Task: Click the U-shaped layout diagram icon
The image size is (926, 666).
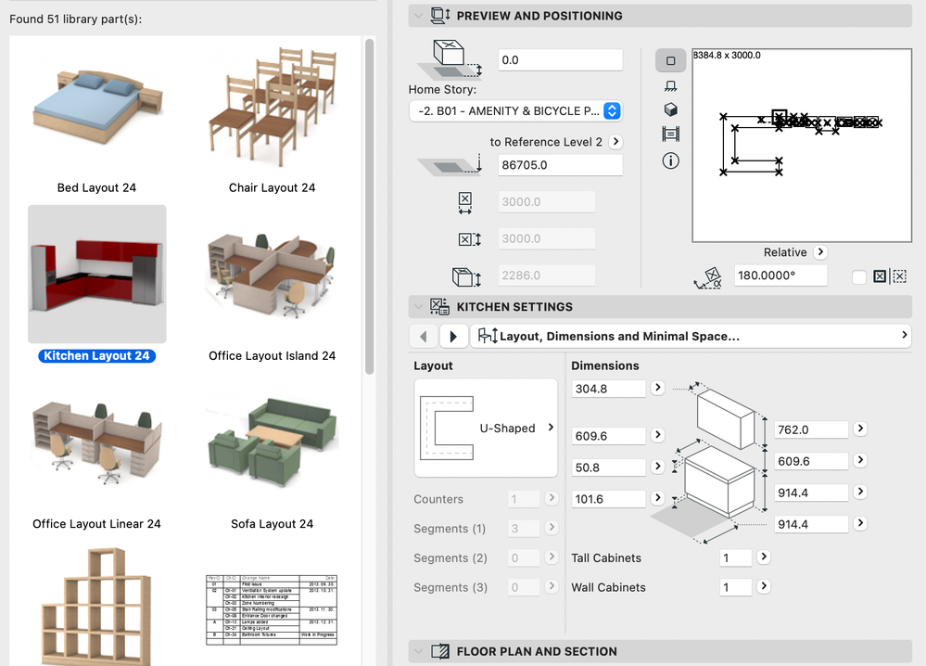Action: point(447,428)
